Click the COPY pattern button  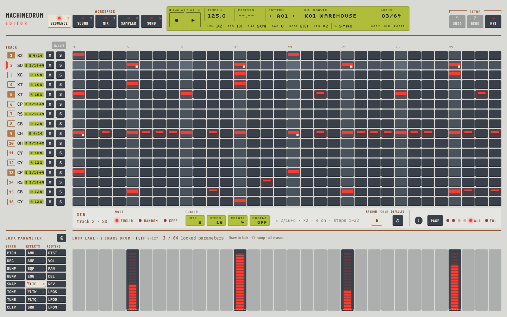coord(376,26)
